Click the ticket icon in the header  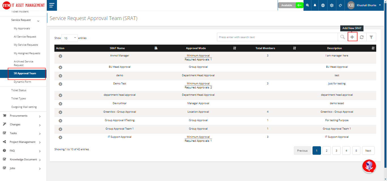pyautogui.click(x=341, y=5)
